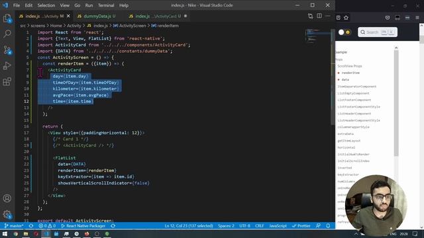Open the Run menu
This screenshot has height=238, width=424.
(89, 5)
